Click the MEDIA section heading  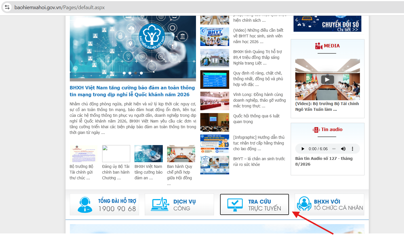[x=332, y=46]
